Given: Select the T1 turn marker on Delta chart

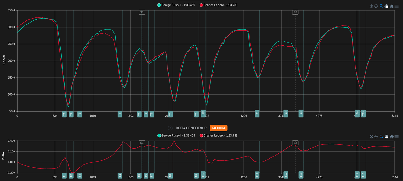Looking at the screenshot, I should 64,176.
